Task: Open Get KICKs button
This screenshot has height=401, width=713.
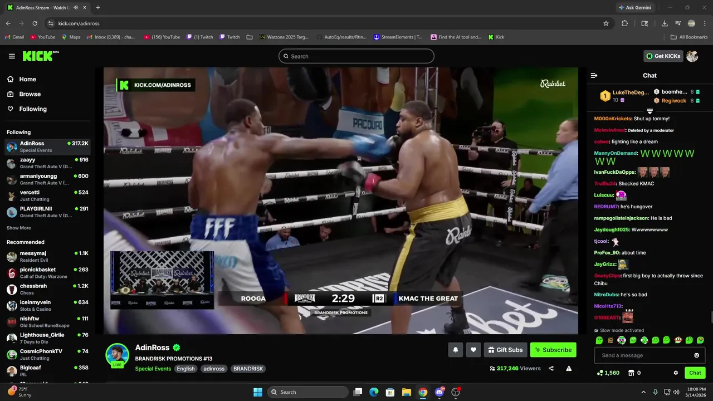Action: pos(663,56)
